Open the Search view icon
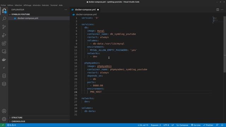Viewport: 226px width, 127px height. (4, 19)
